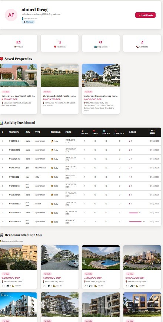Image resolution: width=163 pixels, height=322 pixels.
Task: Open the Mountain View iCity apartment photo
Action: coord(101,75)
